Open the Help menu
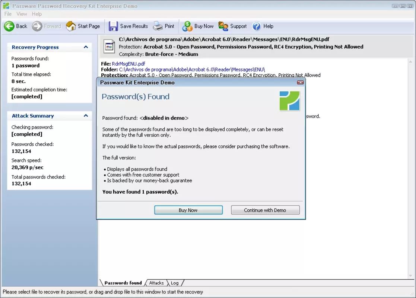The height and width of the screenshot is (298, 416). 36,14
